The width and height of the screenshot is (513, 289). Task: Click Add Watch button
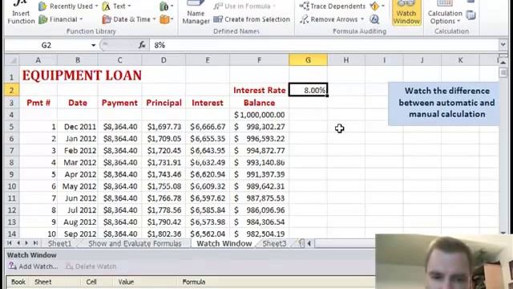(34, 267)
